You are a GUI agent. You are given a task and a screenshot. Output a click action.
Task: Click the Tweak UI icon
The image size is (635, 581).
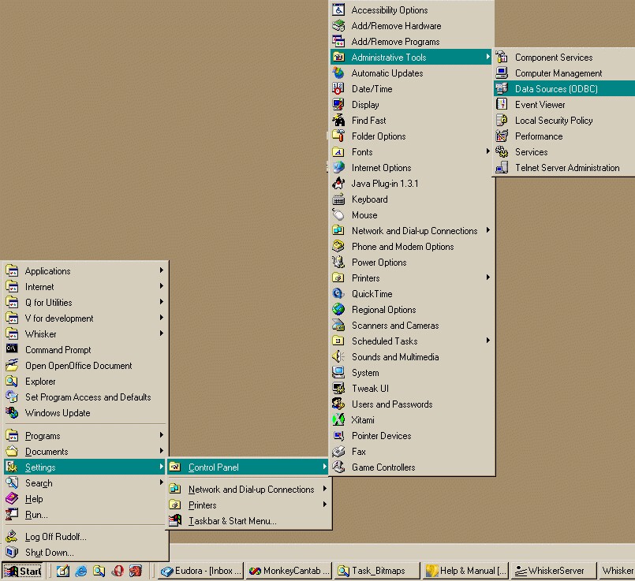(338, 389)
